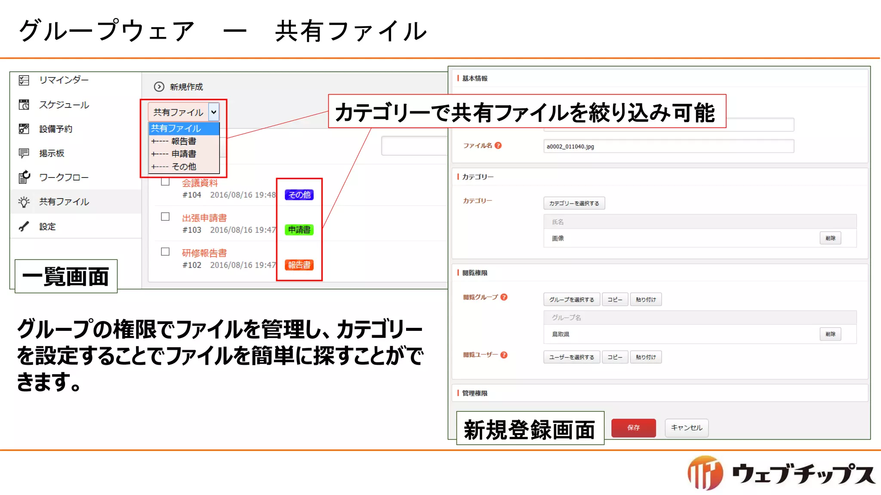The width and height of the screenshot is (881, 495).
Task: Click help icon next to 閲覧ユーザー
Action: [x=504, y=355]
